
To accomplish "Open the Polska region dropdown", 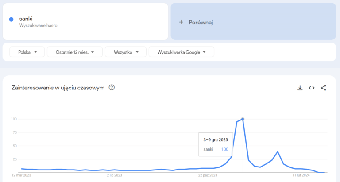I will 27,52.
